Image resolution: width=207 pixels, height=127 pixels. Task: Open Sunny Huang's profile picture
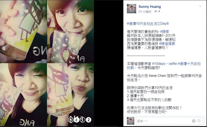click(131, 9)
